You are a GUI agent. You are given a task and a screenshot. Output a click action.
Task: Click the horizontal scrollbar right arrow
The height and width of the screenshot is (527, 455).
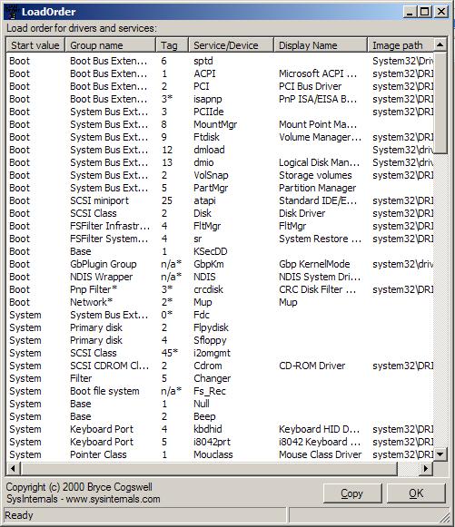pos(426,468)
